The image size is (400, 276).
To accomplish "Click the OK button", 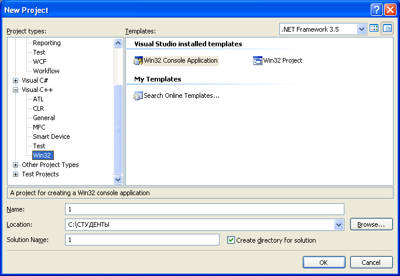I will [x=324, y=262].
